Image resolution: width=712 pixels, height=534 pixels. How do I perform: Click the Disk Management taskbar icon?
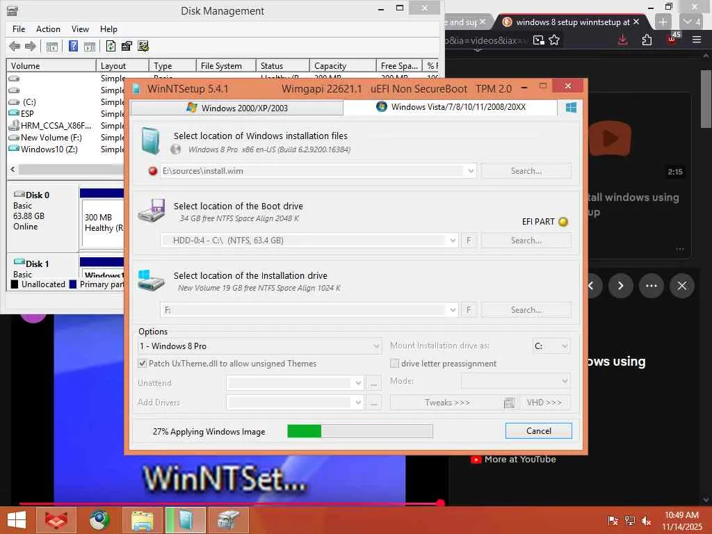(228, 520)
